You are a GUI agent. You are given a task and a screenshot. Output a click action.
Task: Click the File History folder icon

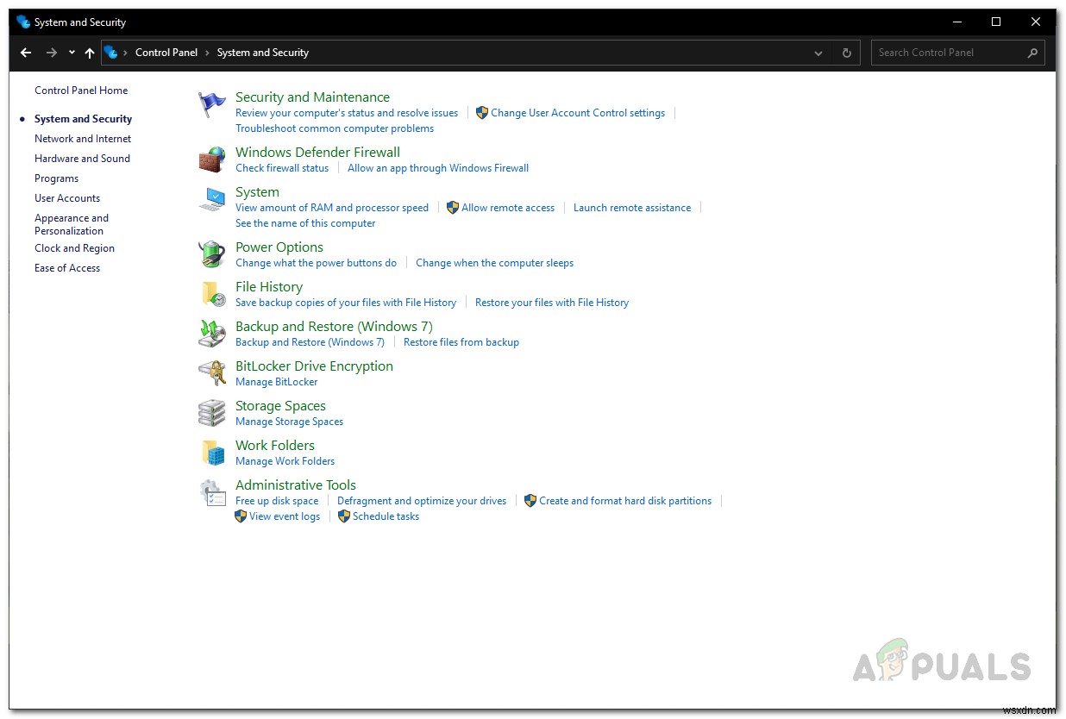click(x=212, y=294)
